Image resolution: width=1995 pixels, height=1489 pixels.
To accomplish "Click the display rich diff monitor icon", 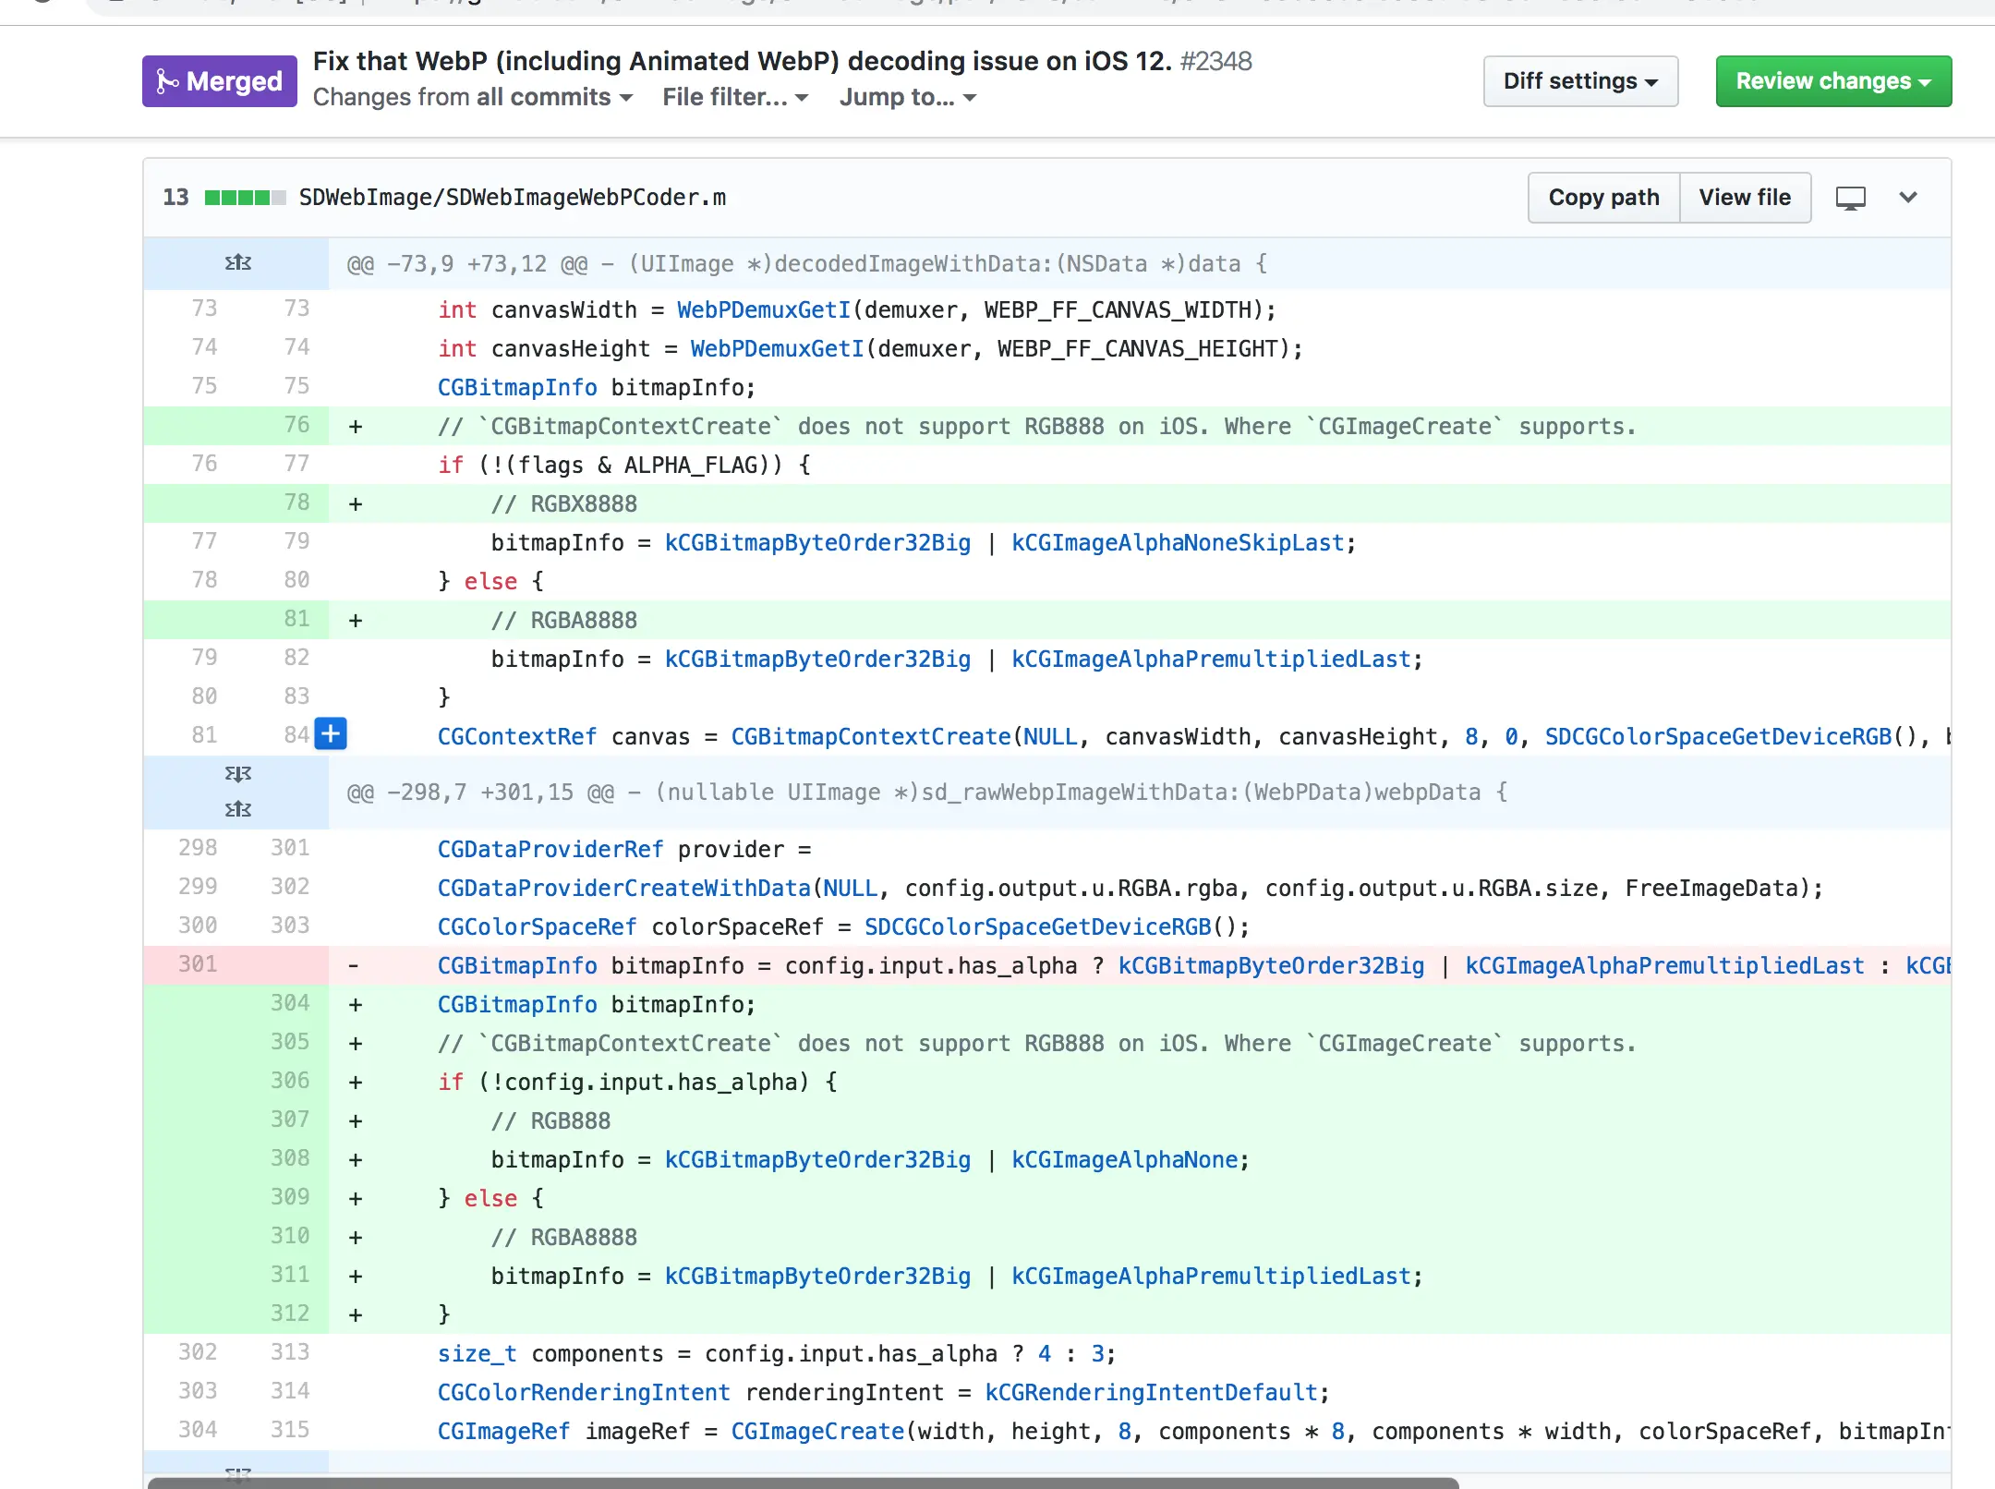I will coord(1850,198).
